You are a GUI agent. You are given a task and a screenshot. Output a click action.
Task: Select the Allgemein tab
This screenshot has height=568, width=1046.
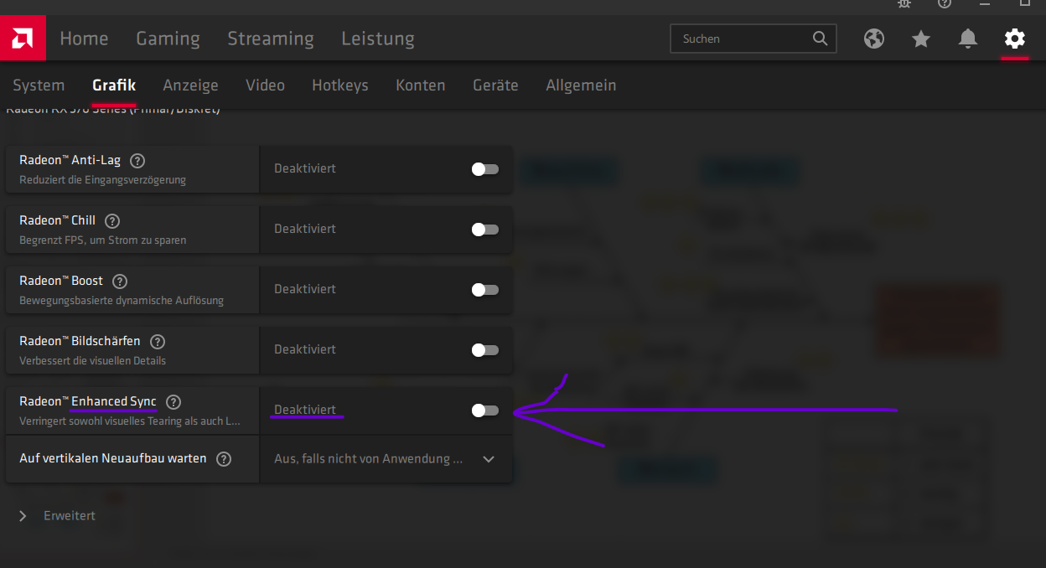[x=581, y=85]
